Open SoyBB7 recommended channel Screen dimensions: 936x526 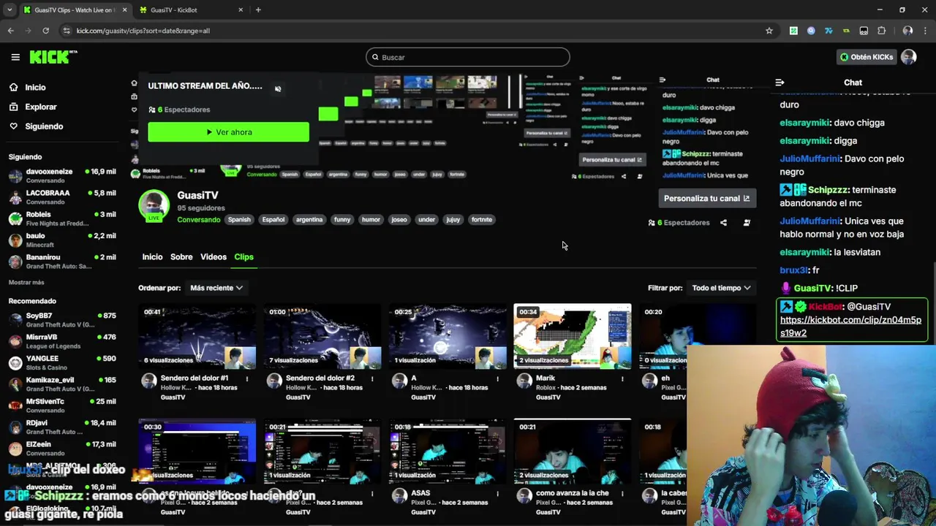coord(62,320)
